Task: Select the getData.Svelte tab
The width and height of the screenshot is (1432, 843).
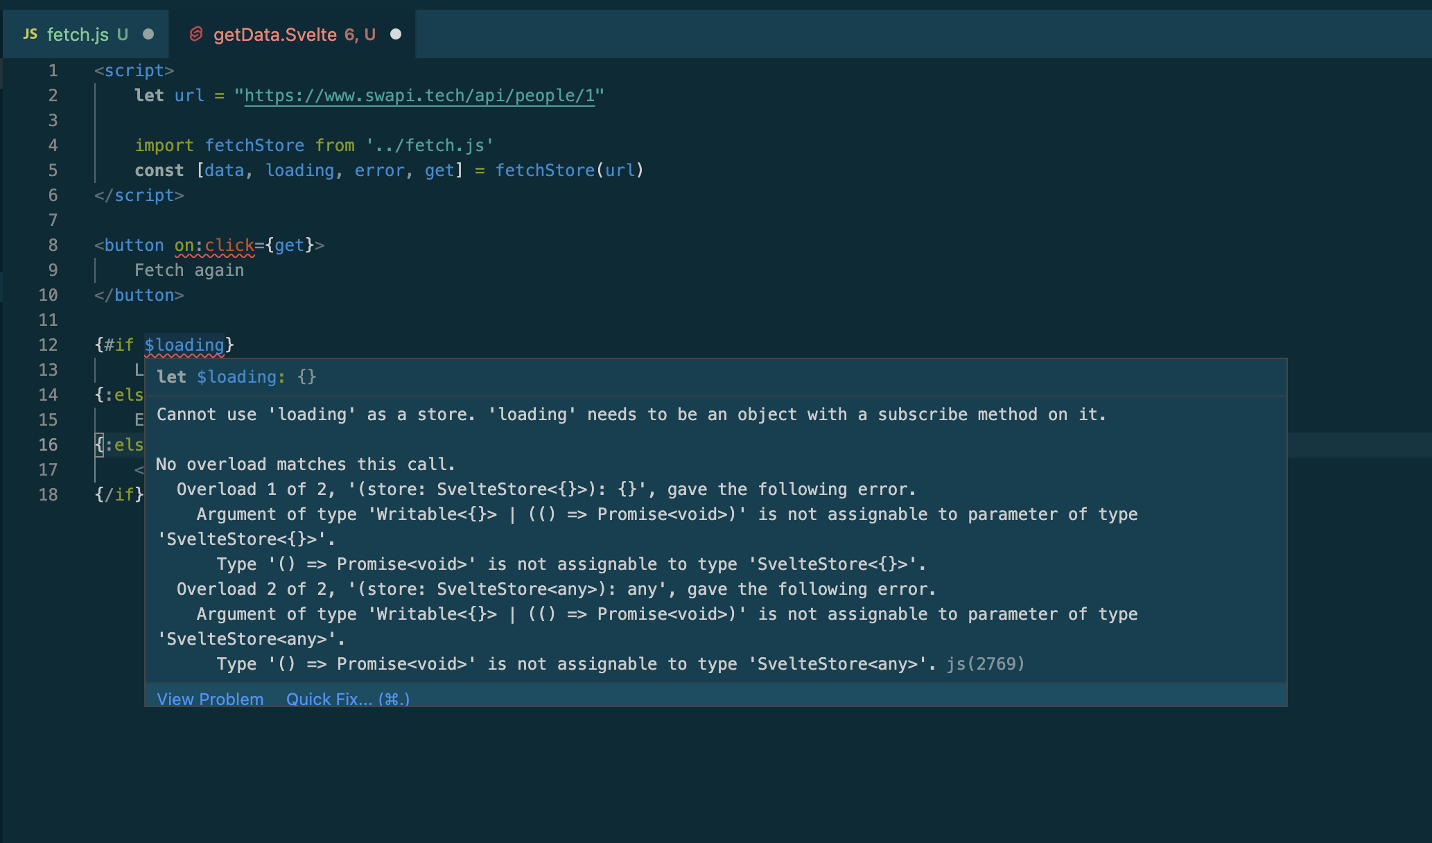Action: (275, 35)
